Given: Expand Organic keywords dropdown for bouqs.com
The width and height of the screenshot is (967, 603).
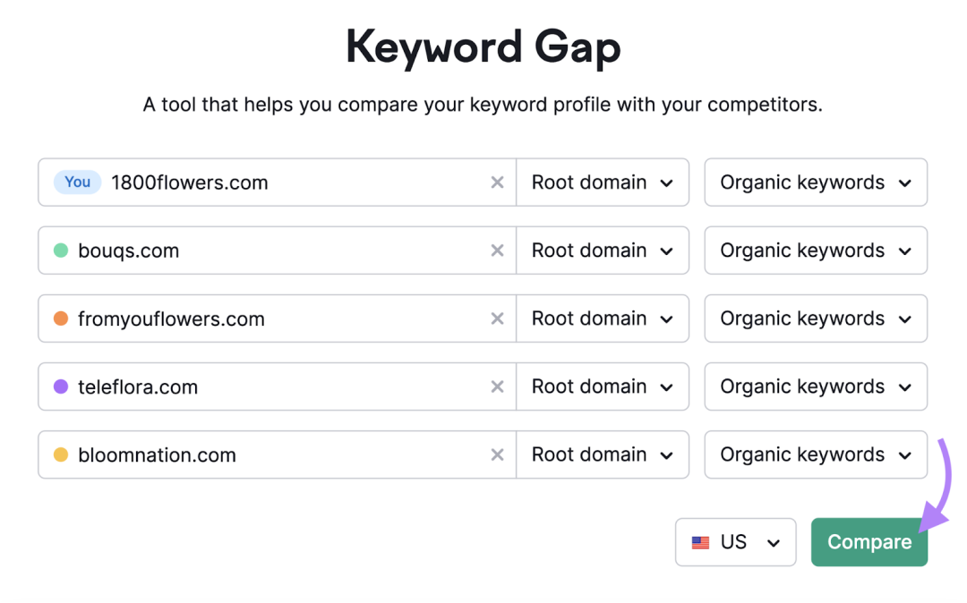Looking at the screenshot, I should (x=816, y=251).
